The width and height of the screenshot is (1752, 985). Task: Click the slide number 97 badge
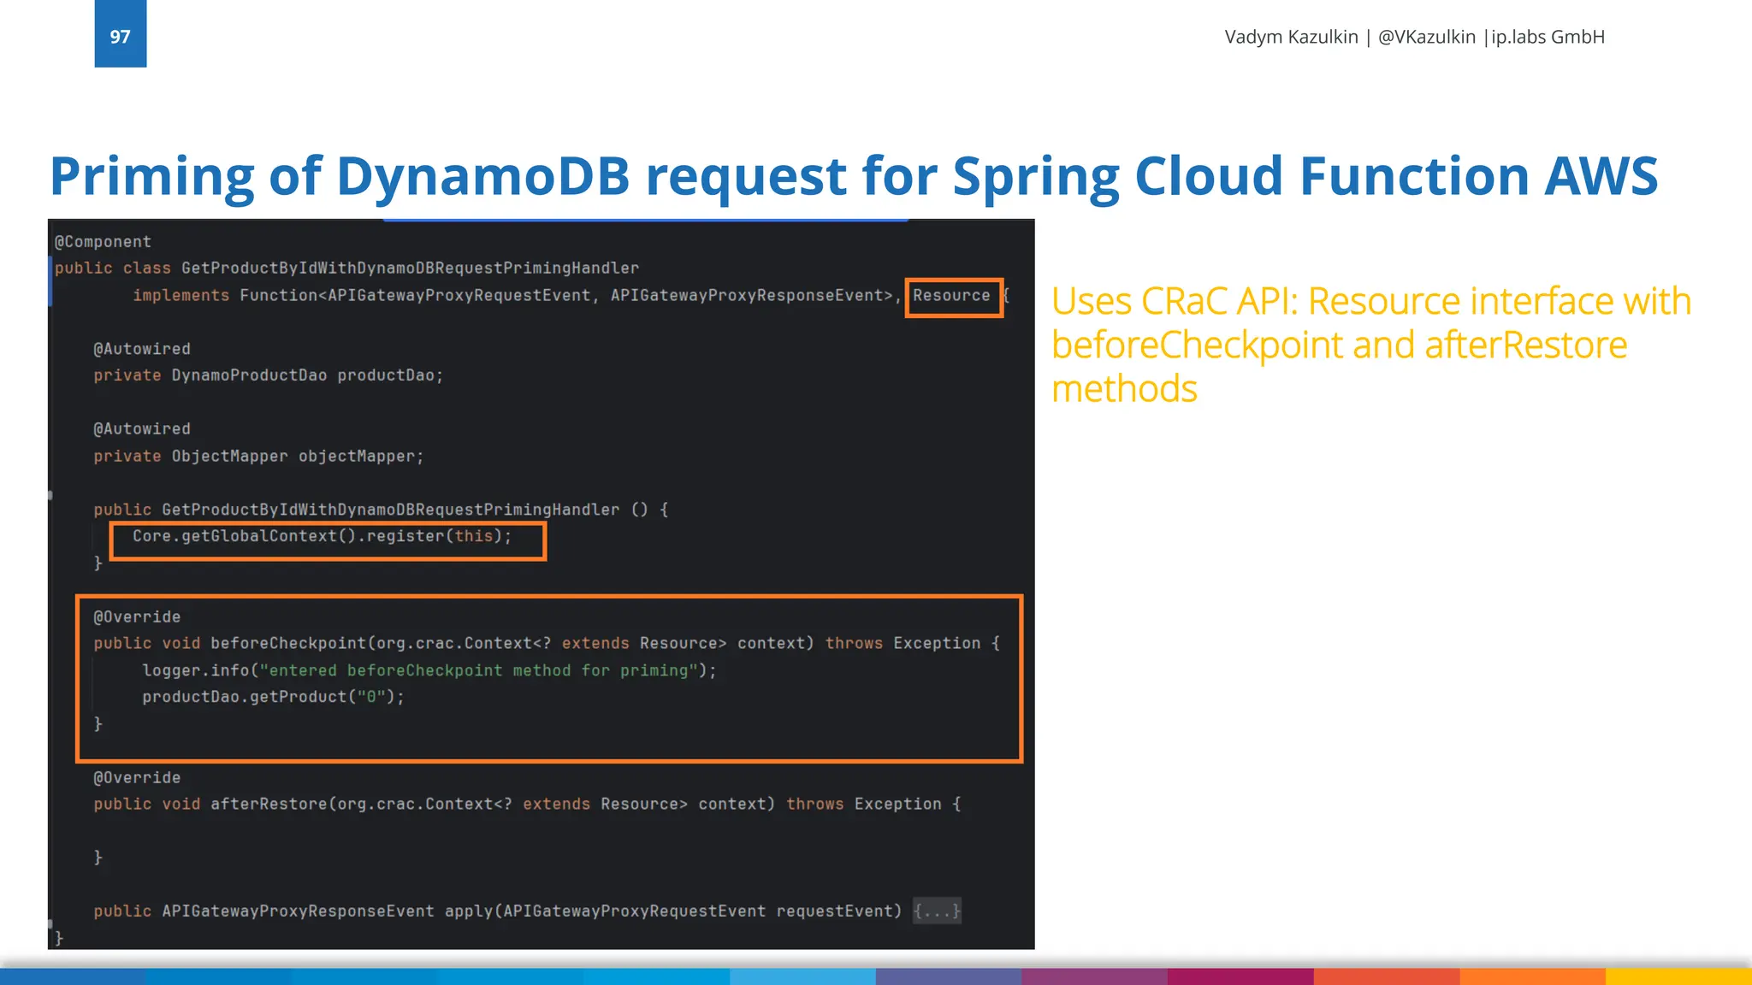coord(121,33)
